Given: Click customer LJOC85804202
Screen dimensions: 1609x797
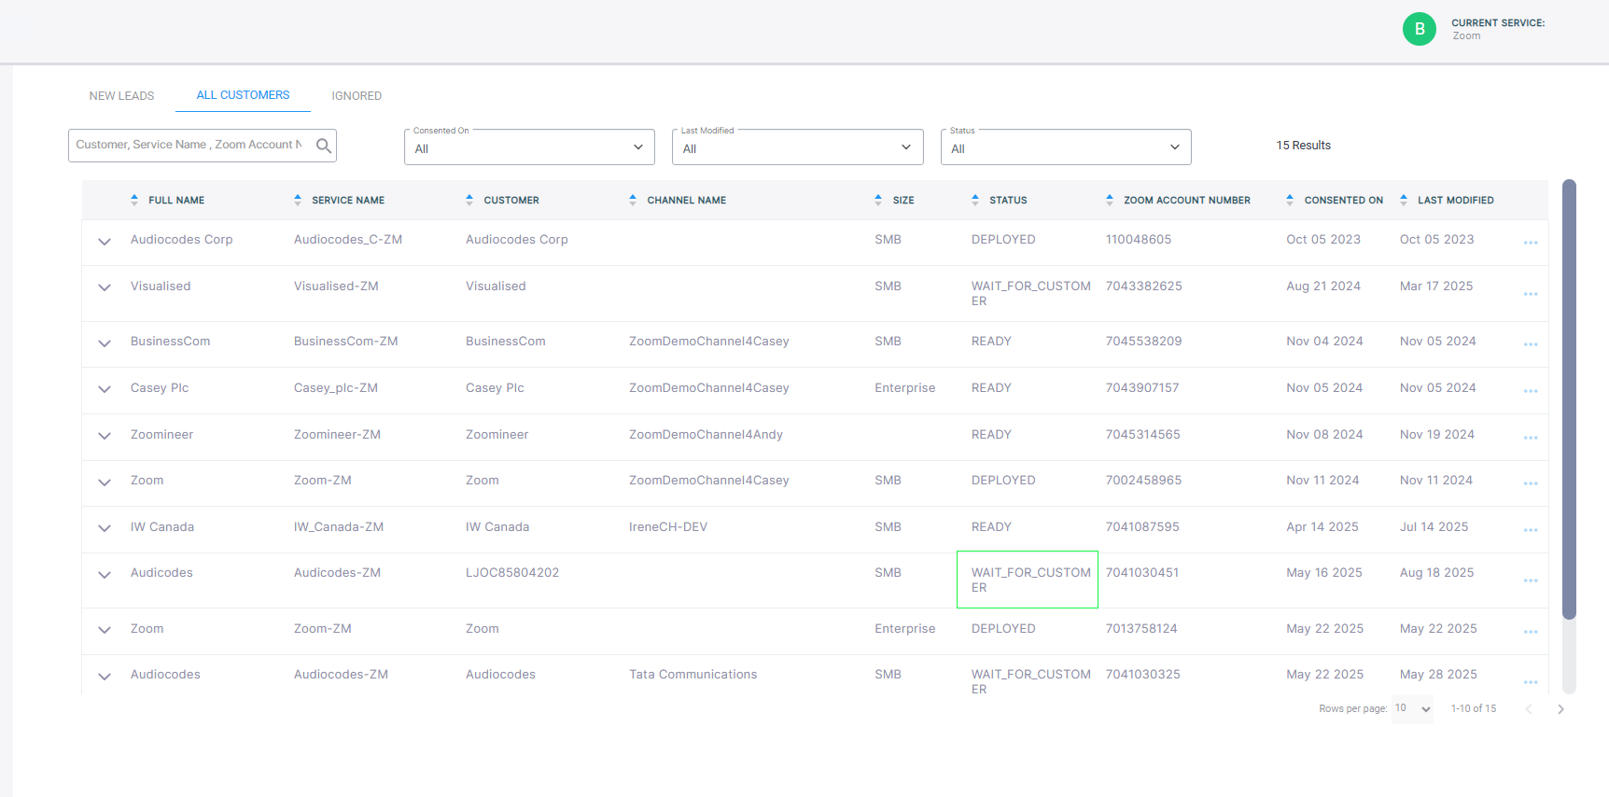Looking at the screenshot, I should click(x=512, y=573).
